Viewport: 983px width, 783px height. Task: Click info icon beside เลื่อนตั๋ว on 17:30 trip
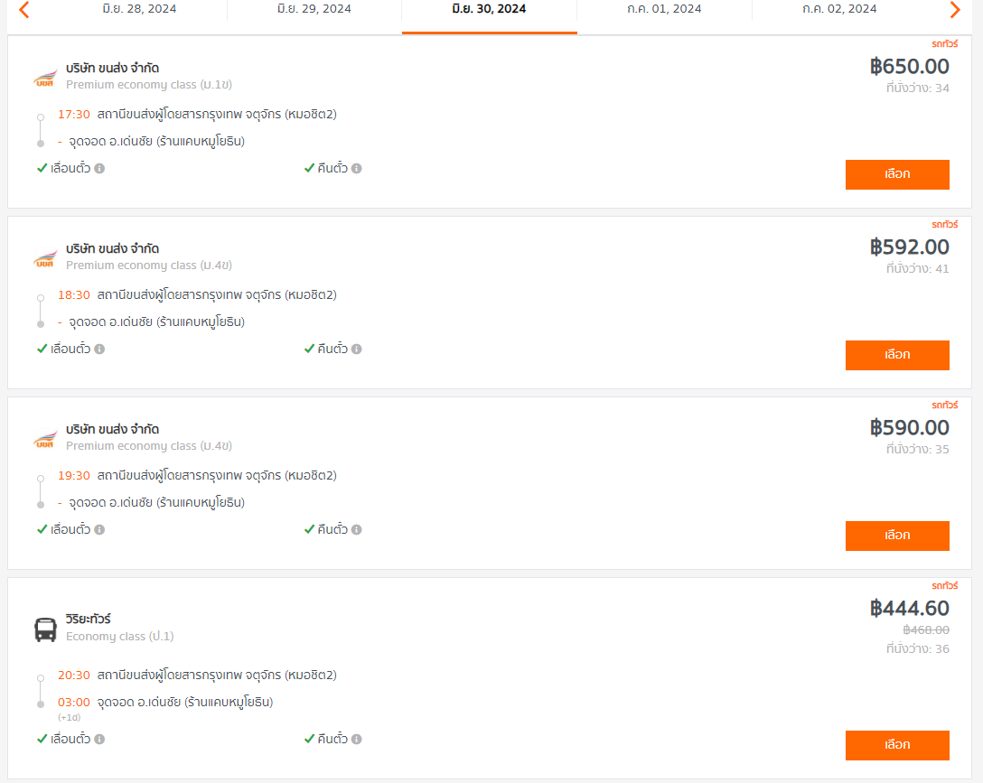click(99, 169)
